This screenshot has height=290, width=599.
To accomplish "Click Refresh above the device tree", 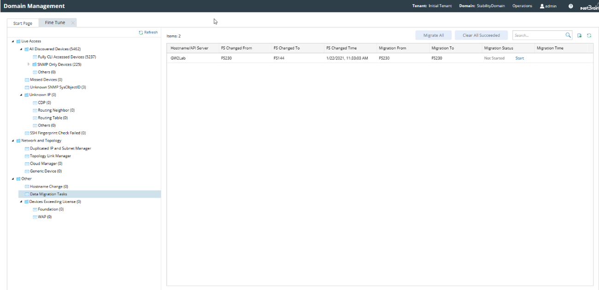I will tap(148, 32).
